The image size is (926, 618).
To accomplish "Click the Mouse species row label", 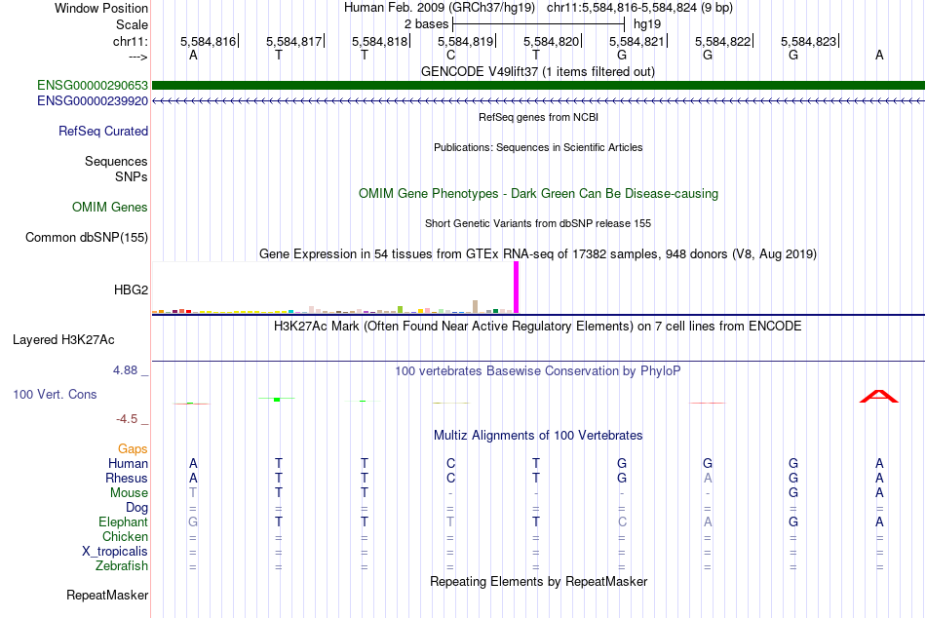I will 129,493.
